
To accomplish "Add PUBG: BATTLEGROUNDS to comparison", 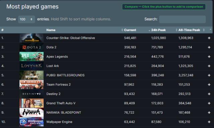I will point(209,75).
